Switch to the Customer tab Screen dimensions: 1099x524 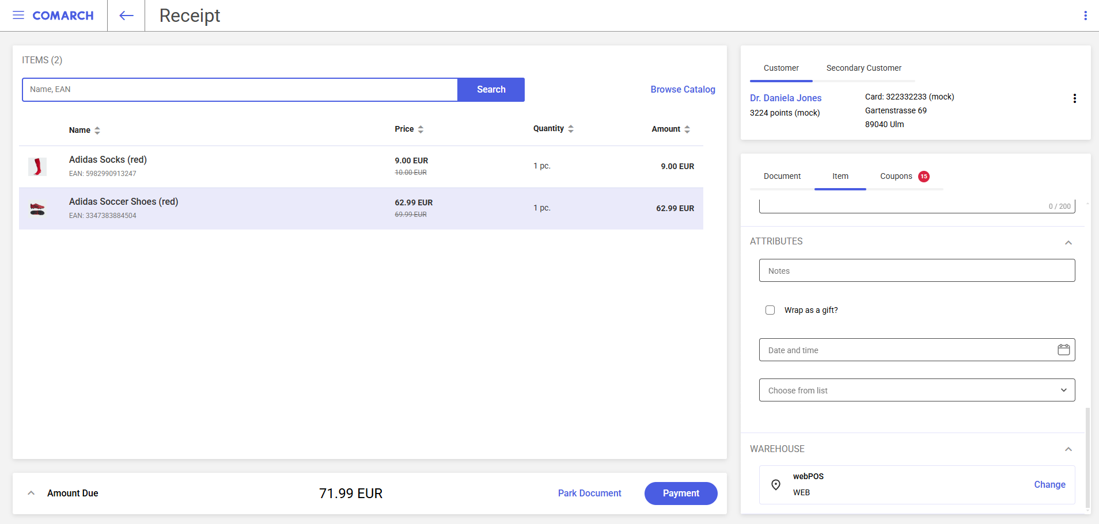pos(781,68)
